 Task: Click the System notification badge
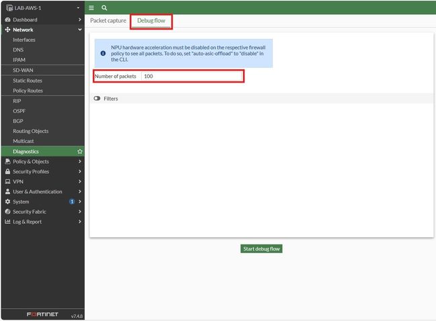point(72,201)
